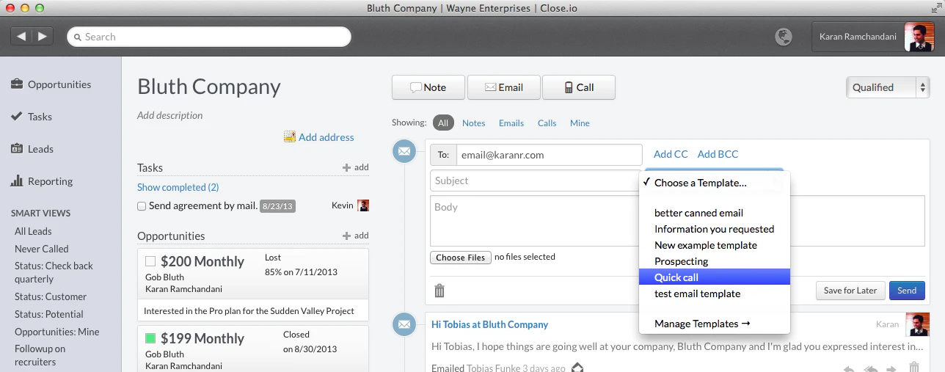This screenshot has height=372, width=945.
Task: Click the Call button
Action: (579, 87)
